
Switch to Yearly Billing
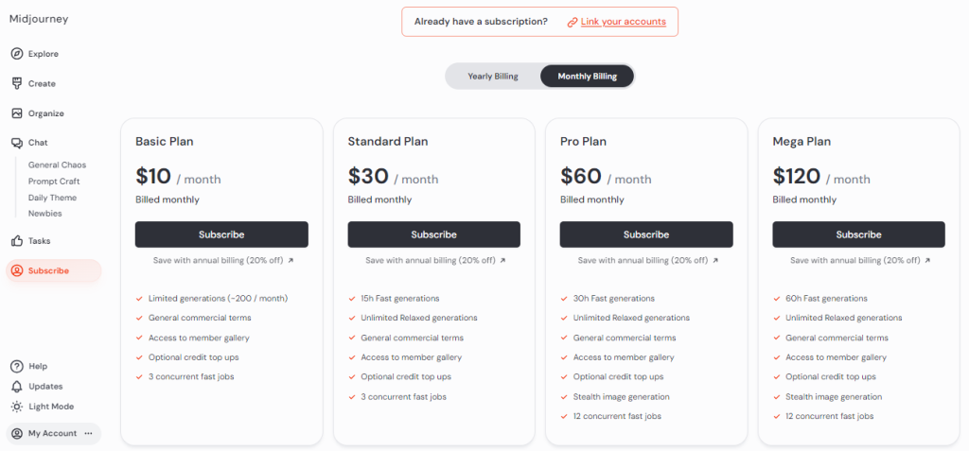pyautogui.click(x=493, y=77)
